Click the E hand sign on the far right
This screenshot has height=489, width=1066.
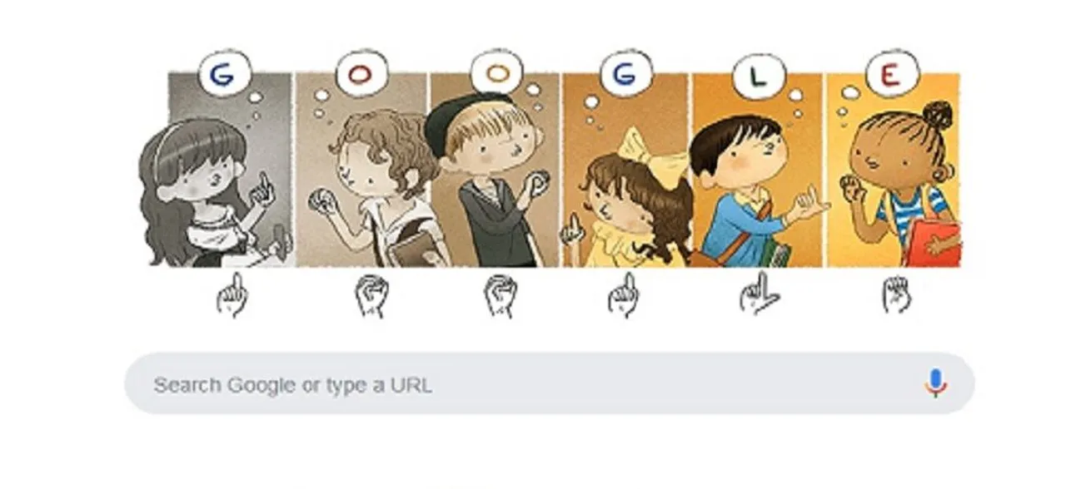tap(896, 294)
